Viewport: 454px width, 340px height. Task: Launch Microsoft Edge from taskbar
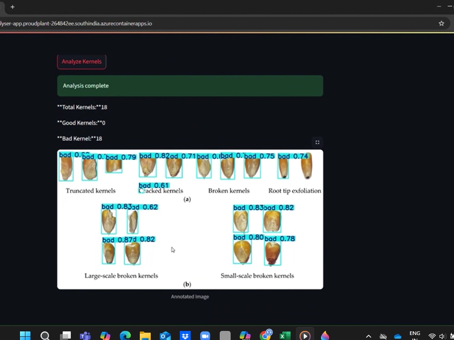coord(125,336)
